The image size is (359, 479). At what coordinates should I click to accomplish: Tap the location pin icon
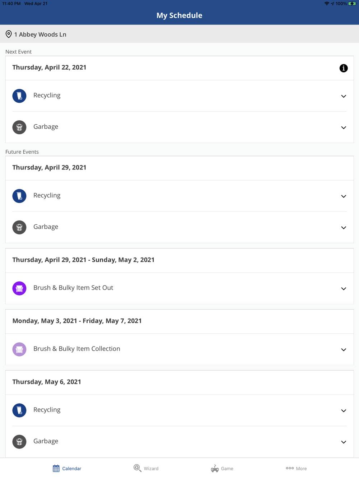pos(9,34)
